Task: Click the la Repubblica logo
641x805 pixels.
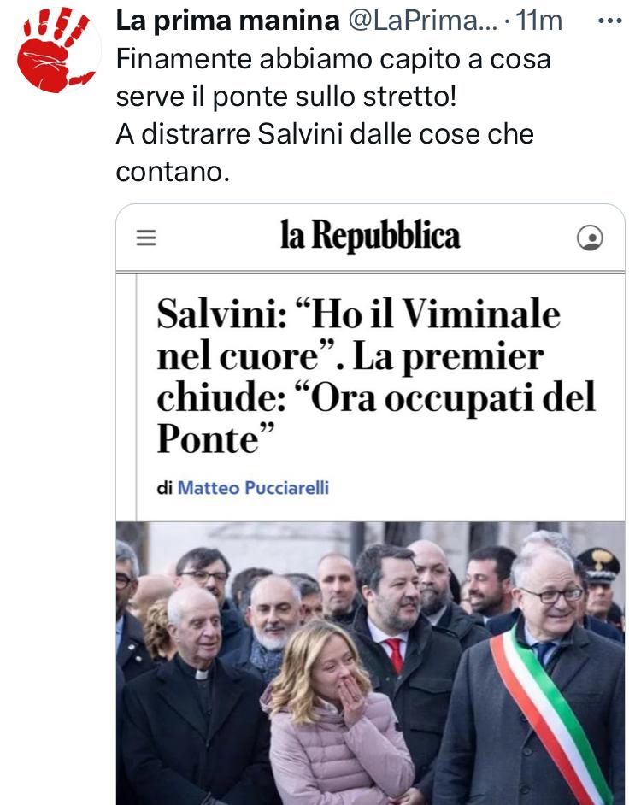Action: 370,235
